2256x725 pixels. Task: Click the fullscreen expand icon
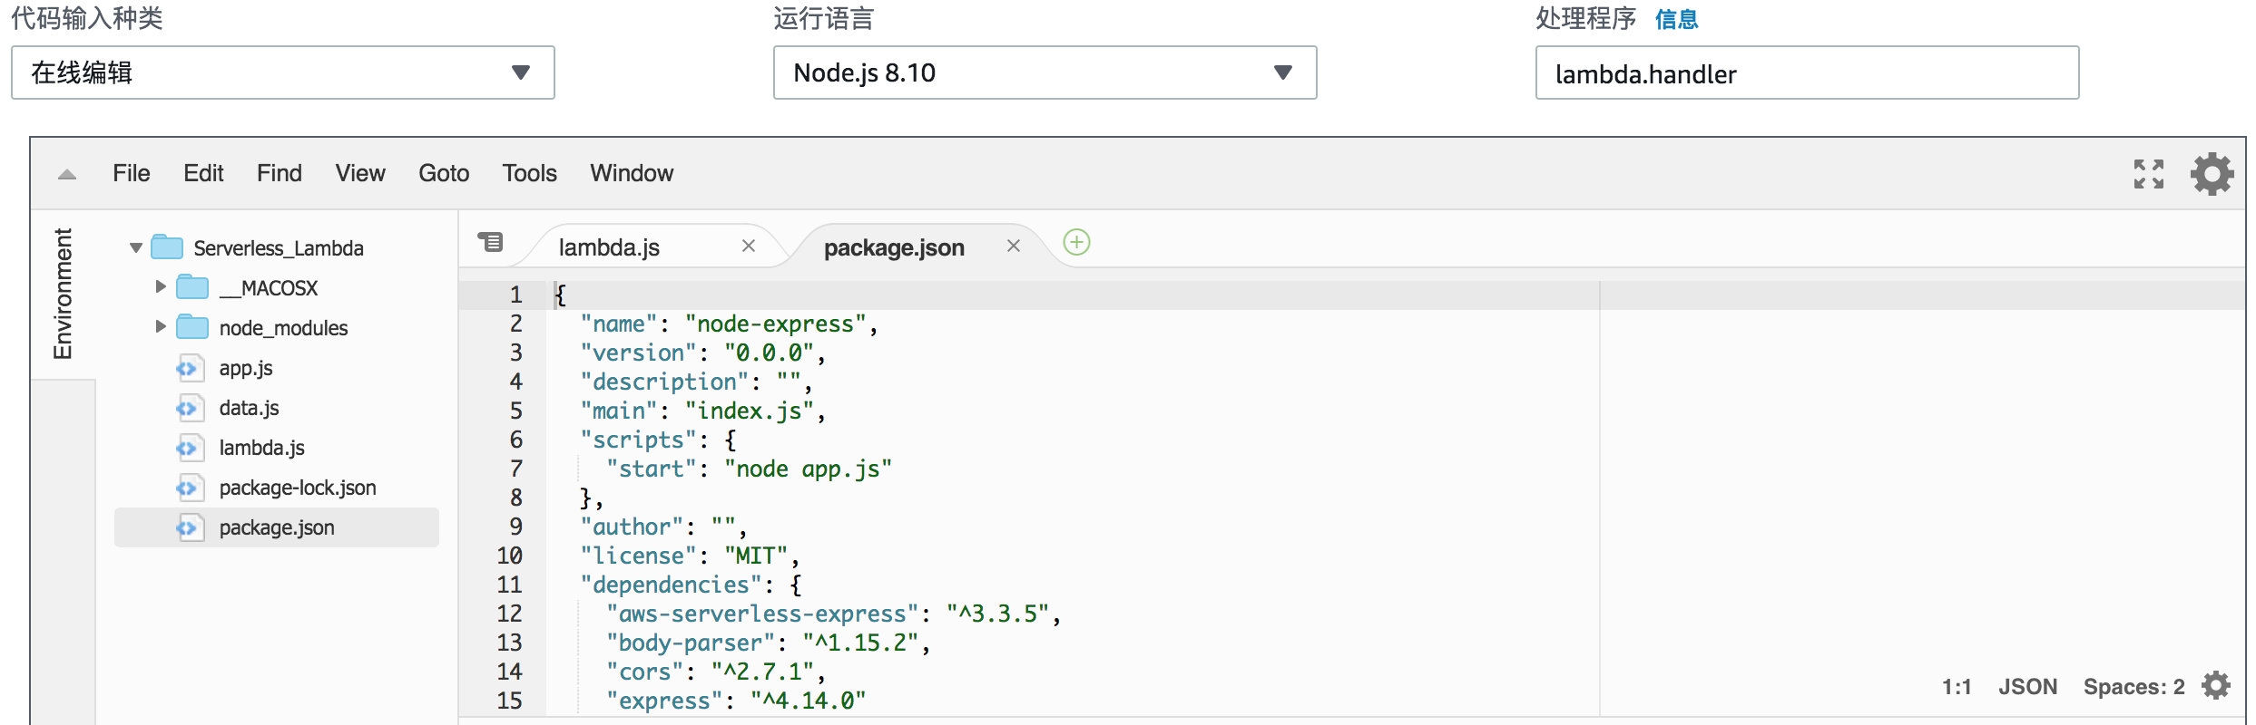click(2148, 174)
